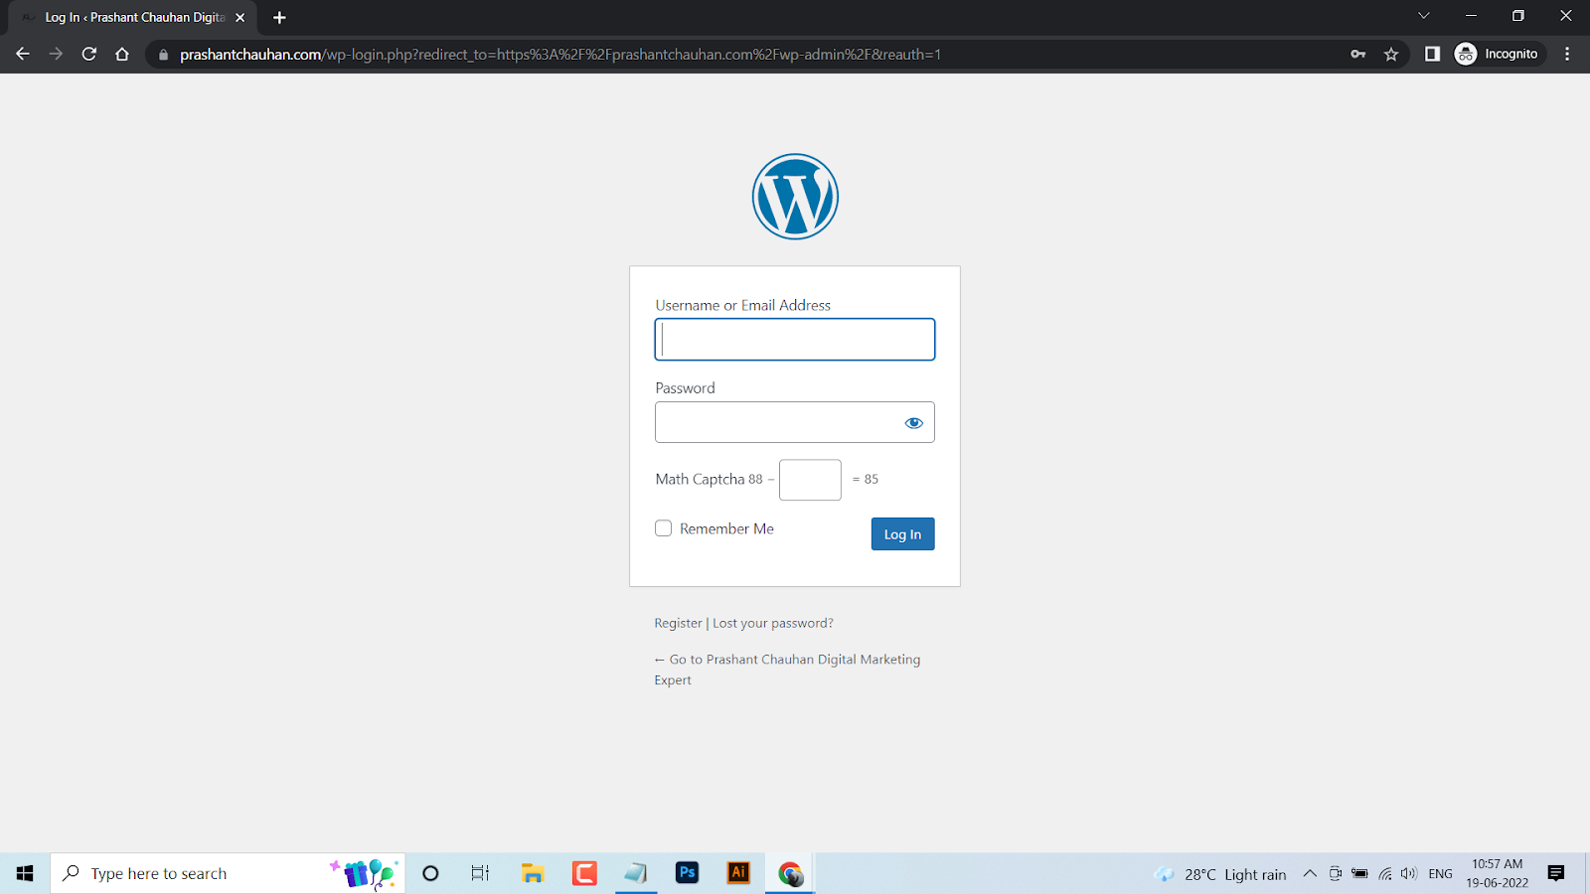Focus the Username or Email Address field
The height and width of the screenshot is (894, 1590).
click(795, 340)
